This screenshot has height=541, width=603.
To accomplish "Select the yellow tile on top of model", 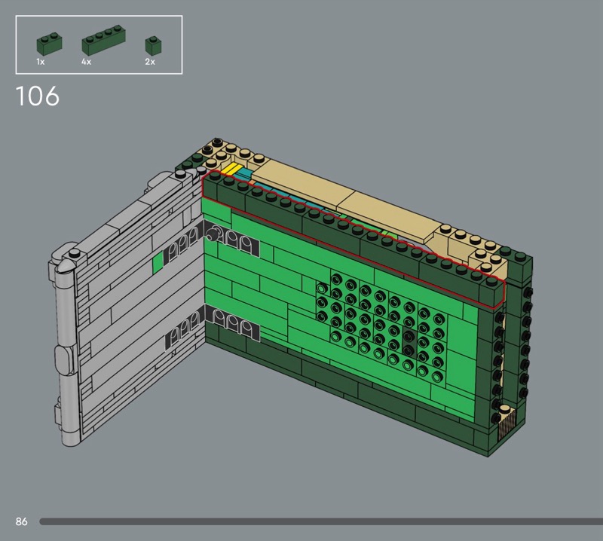I will click(234, 170).
